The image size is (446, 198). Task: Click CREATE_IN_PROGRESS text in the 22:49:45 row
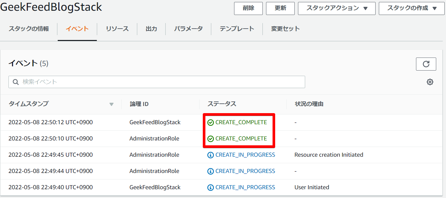coord(245,155)
